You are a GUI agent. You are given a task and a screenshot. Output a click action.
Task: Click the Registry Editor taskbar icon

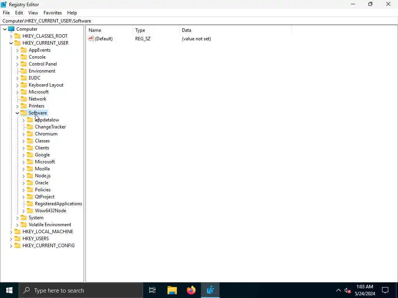(210, 290)
